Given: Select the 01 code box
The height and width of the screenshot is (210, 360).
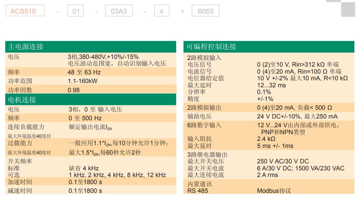Looking at the screenshot, I should click(x=76, y=11).
